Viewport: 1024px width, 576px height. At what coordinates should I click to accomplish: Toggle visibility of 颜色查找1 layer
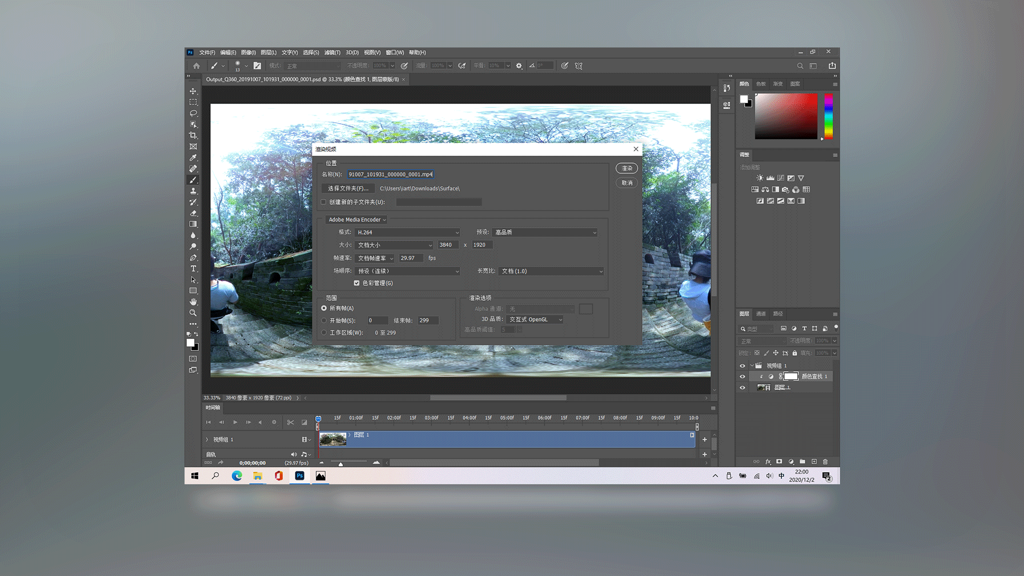click(742, 376)
